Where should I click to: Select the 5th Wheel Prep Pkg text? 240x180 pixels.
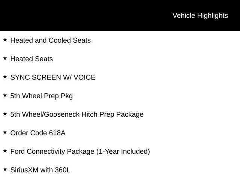(x=42, y=96)
